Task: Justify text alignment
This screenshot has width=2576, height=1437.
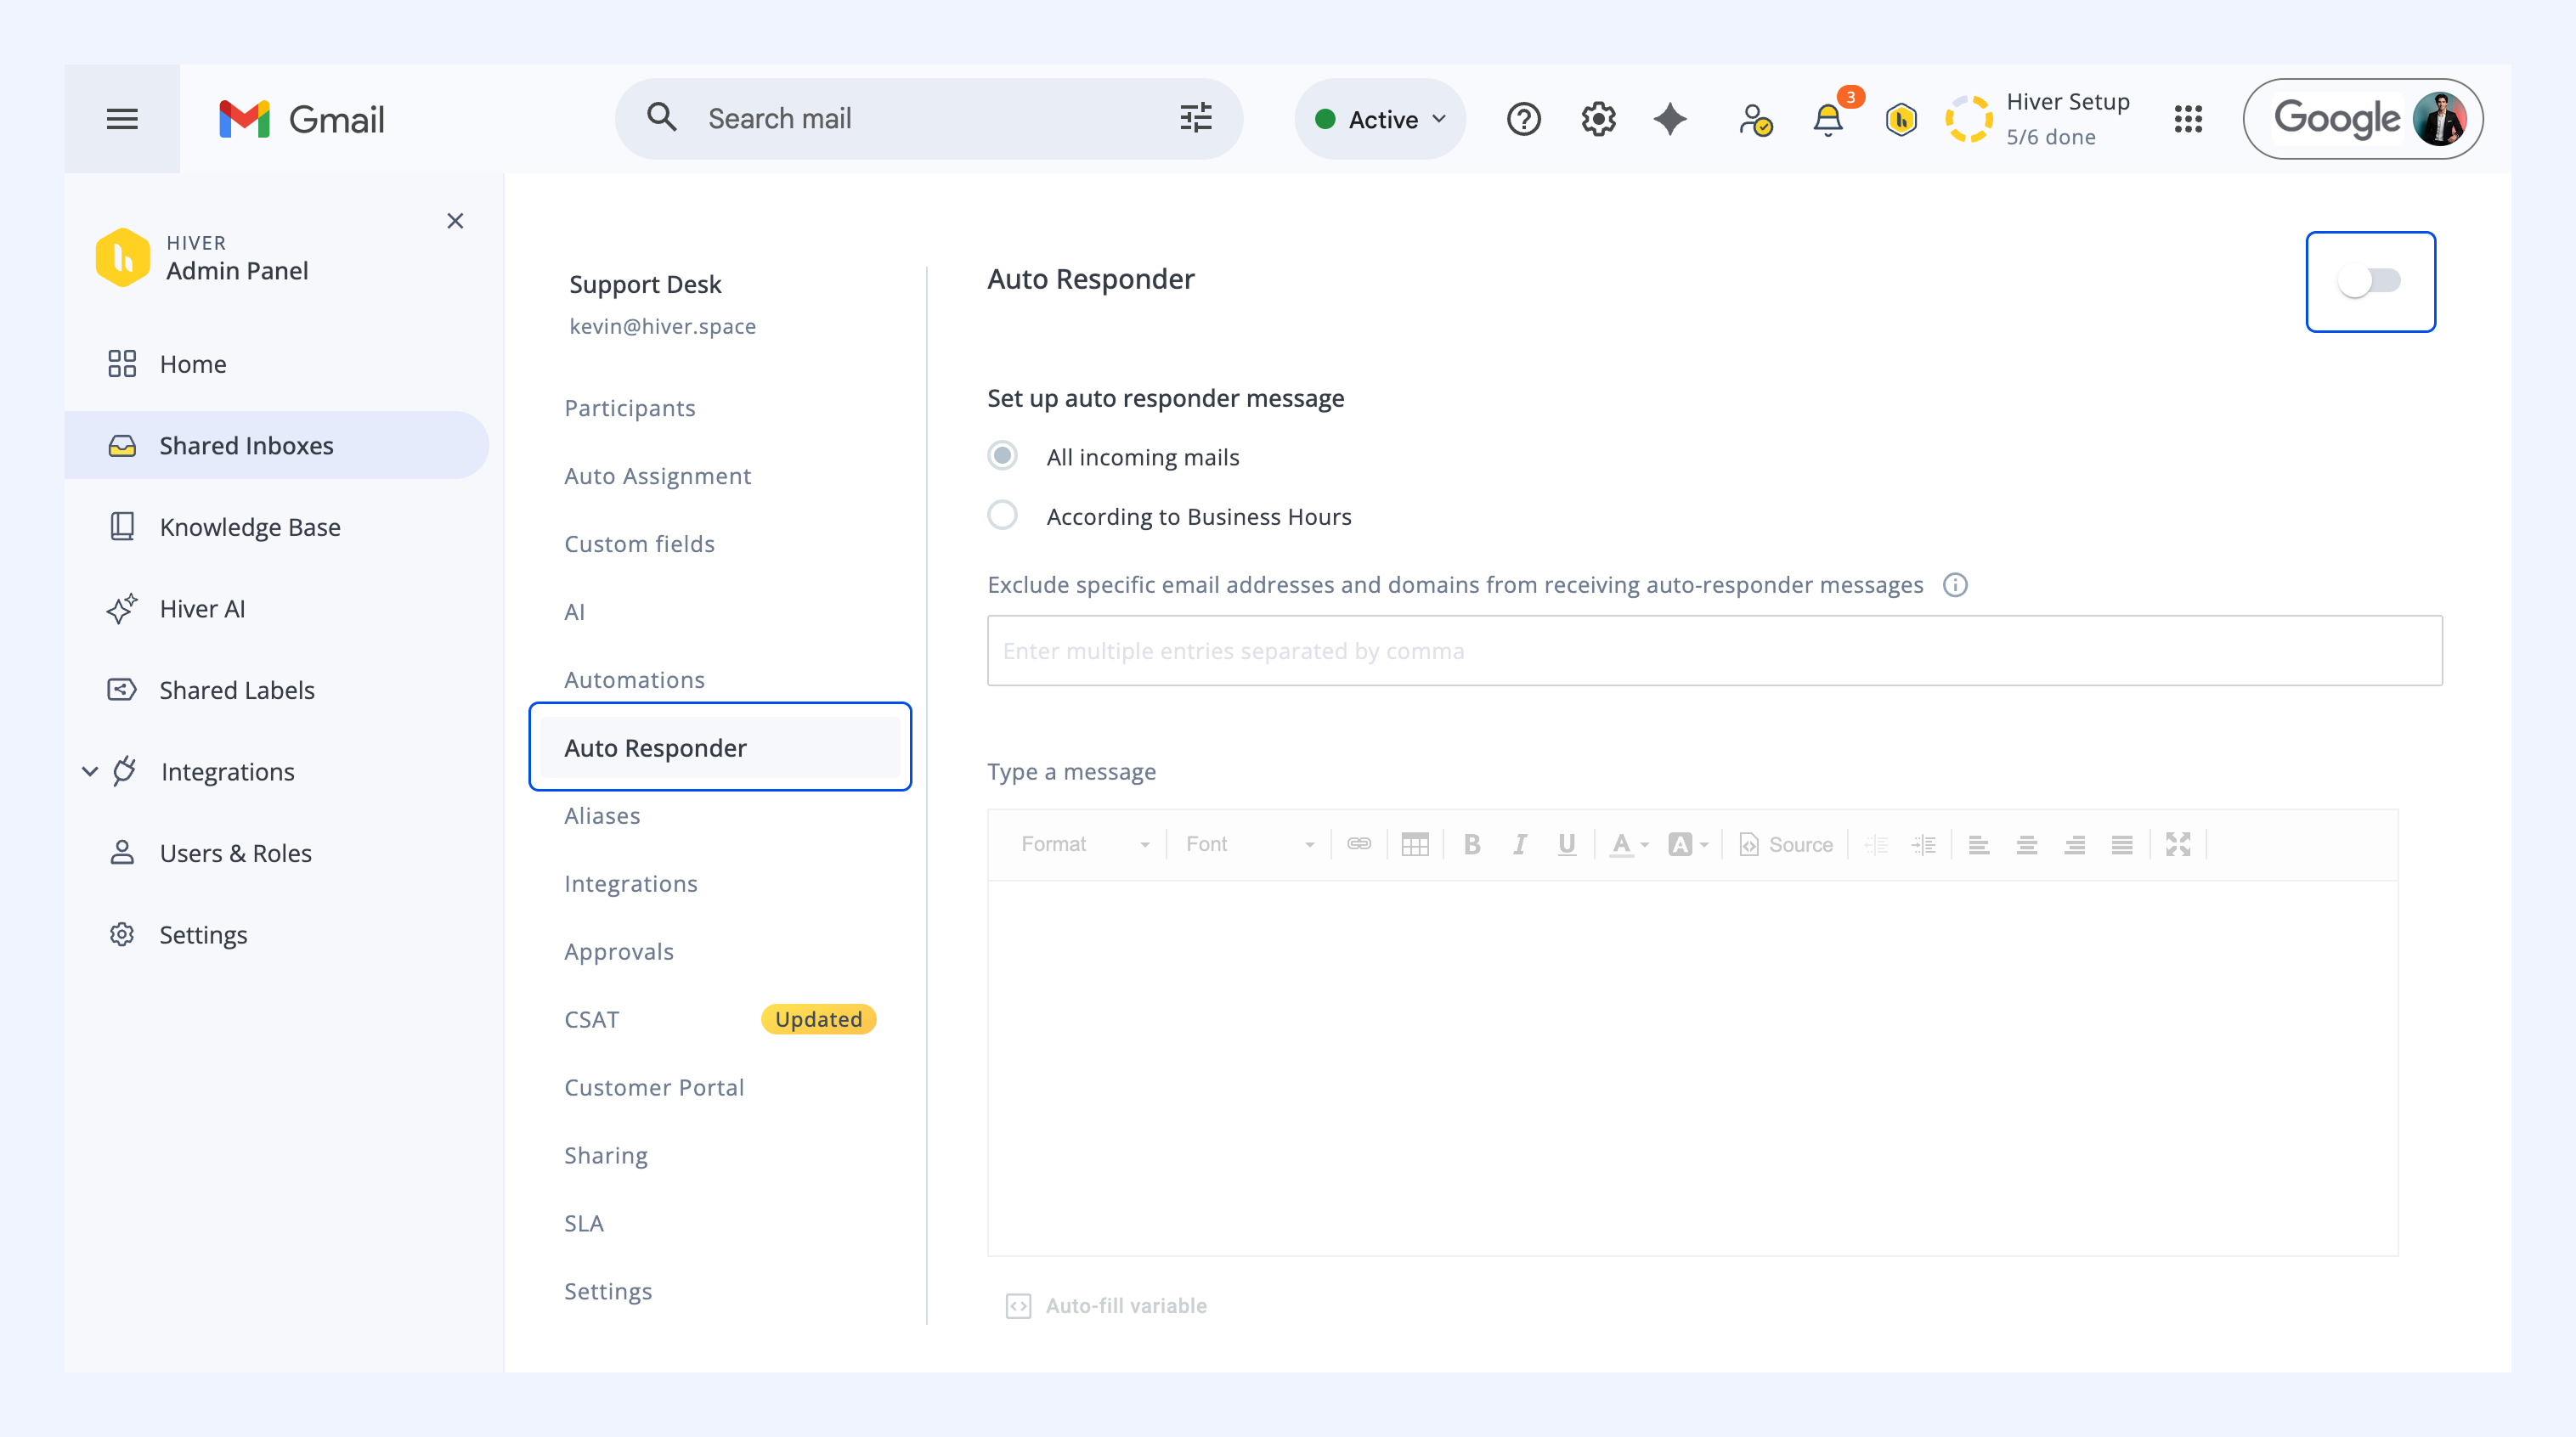Action: [2122, 844]
